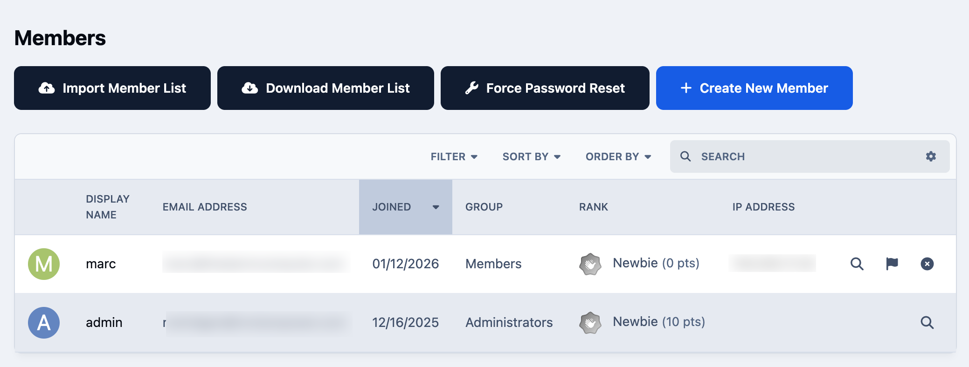Expand the SORT BY dropdown
Viewport: 969px width, 367px height.
click(531, 156)
